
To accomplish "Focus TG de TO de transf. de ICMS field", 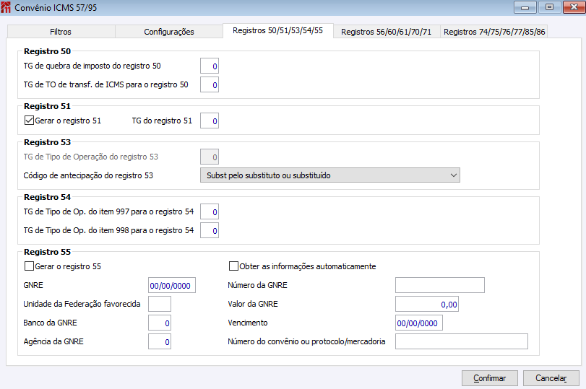I will point(210,84).
